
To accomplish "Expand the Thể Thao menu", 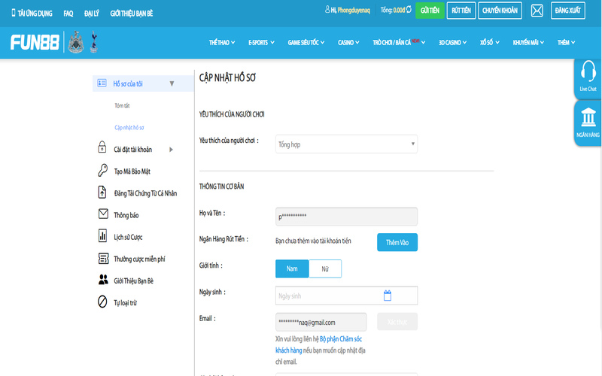I will coord(222,43).
